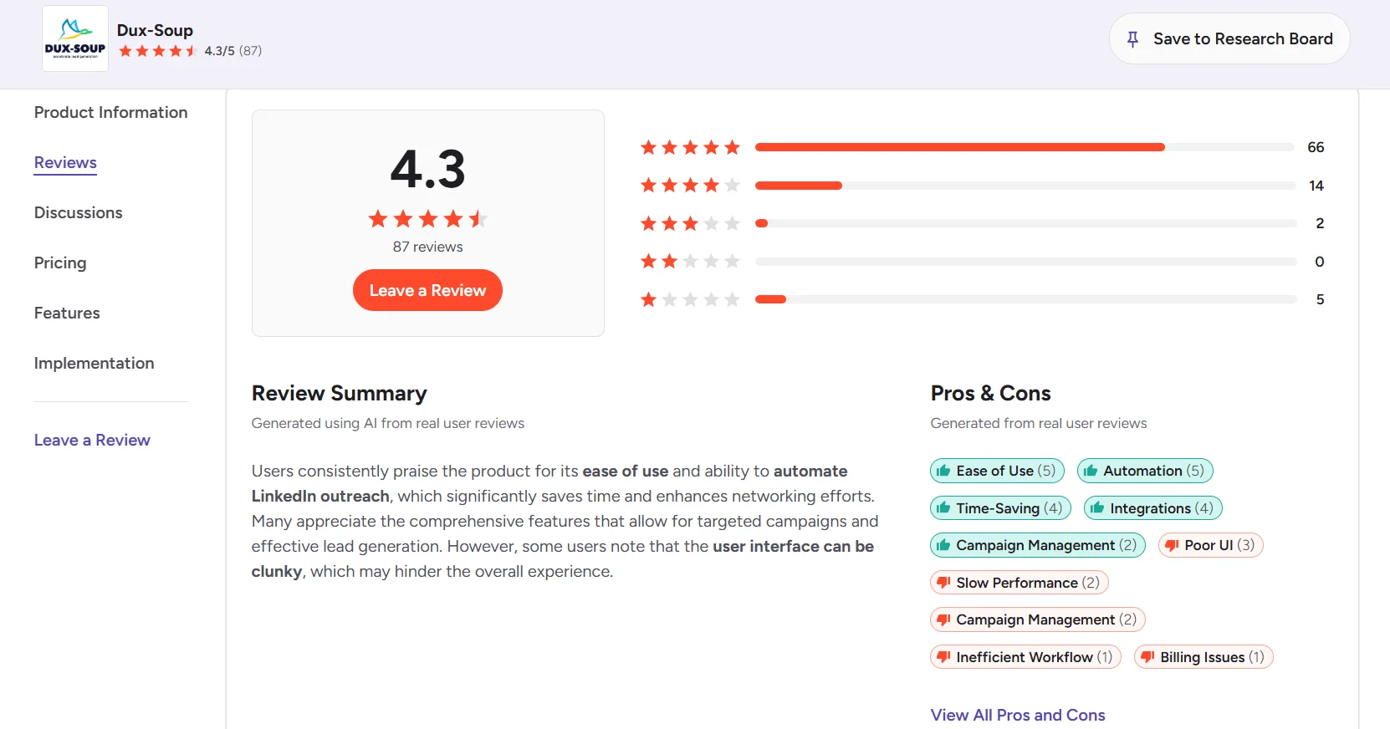Go to the Discussions section
This screenshot has width=1390, height=729.
[78, 213]
